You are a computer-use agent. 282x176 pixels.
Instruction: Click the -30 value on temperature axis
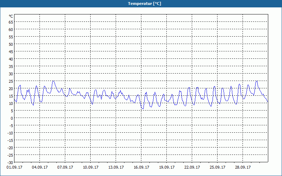coord(10,162)
